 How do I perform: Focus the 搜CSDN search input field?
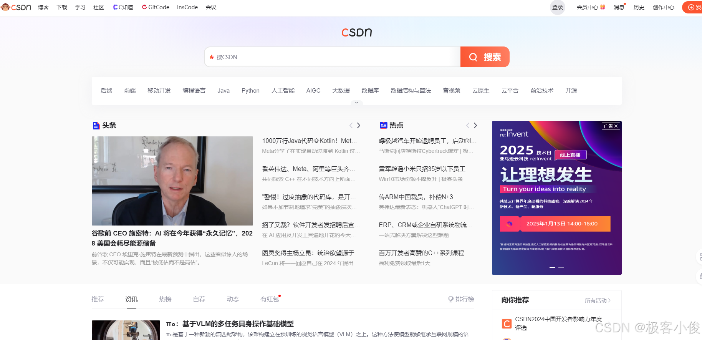332,57
